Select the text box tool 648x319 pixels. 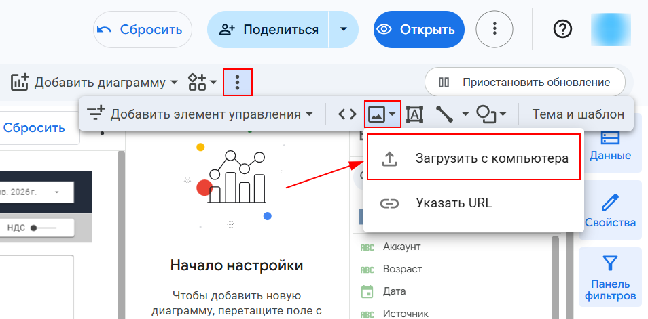[x=414, y=114]
